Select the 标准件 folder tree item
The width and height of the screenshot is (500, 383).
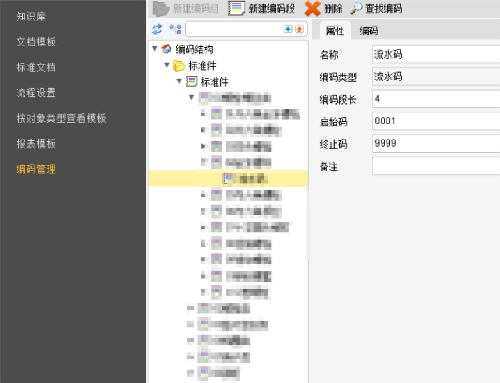point(202,66)
